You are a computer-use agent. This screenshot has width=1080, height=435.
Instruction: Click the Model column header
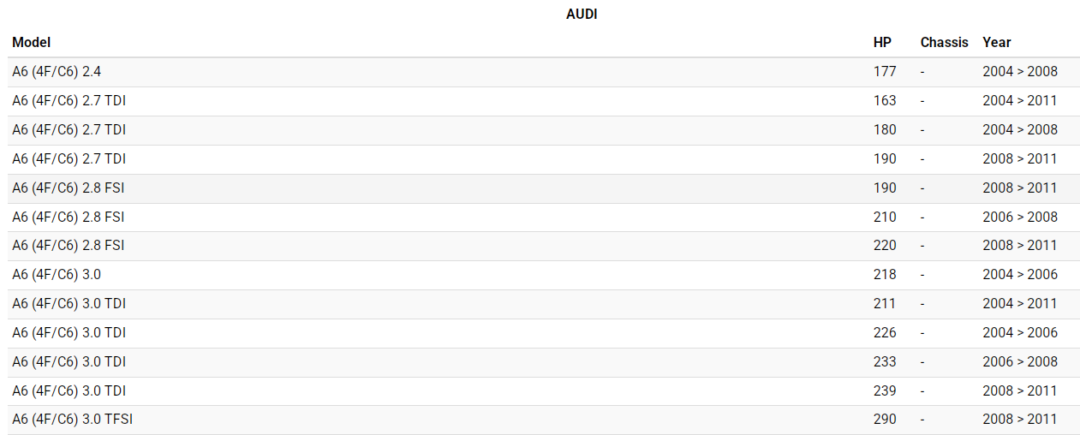click(31, 42)
